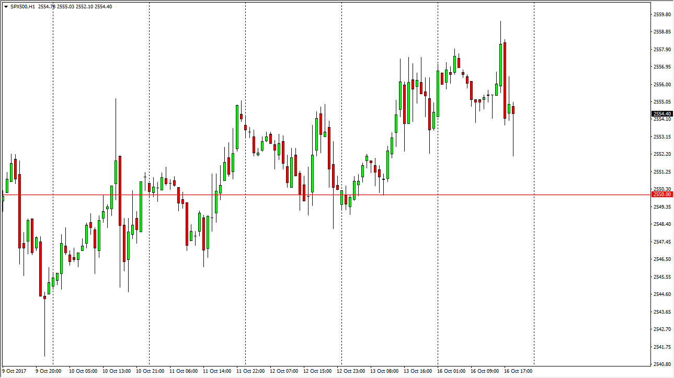Click the 2556.00 level on price scale
Screen dimensions: 674x378
pyautogui.click(x=661, y=84)
